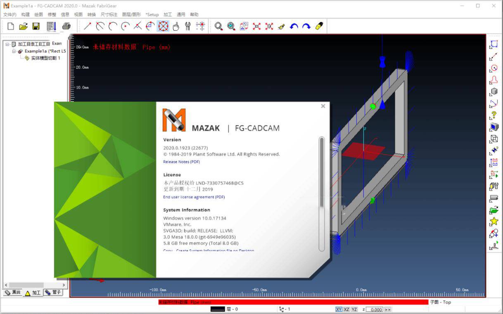Click the wireframe cube sidebar icon
503x314 pixels.
coord(494,139)
